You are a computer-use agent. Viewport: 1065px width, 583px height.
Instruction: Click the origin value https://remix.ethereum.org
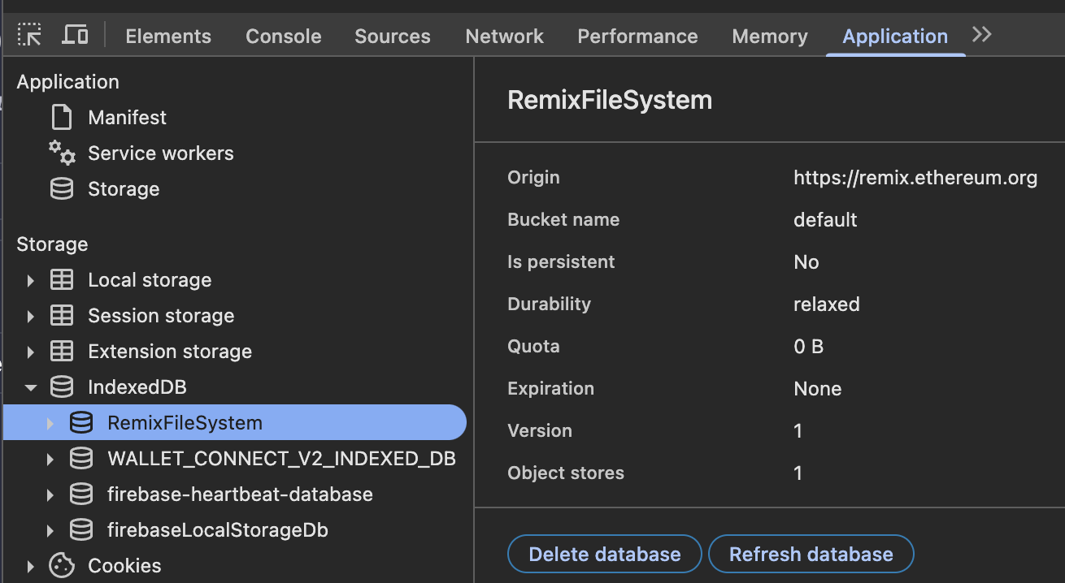(x=915, y=178)
